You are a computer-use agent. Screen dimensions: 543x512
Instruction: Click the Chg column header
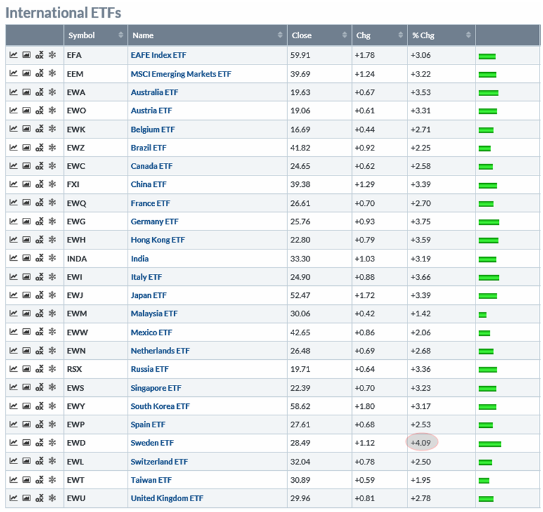[x=363, y=35]
